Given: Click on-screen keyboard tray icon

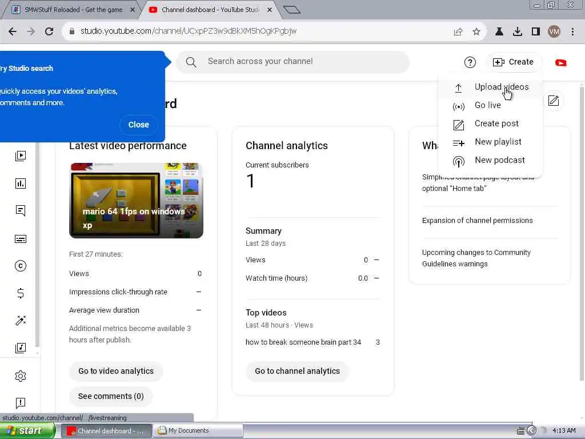Looking at the screenshot, I should pyautogui.click(x=521, y=431).
